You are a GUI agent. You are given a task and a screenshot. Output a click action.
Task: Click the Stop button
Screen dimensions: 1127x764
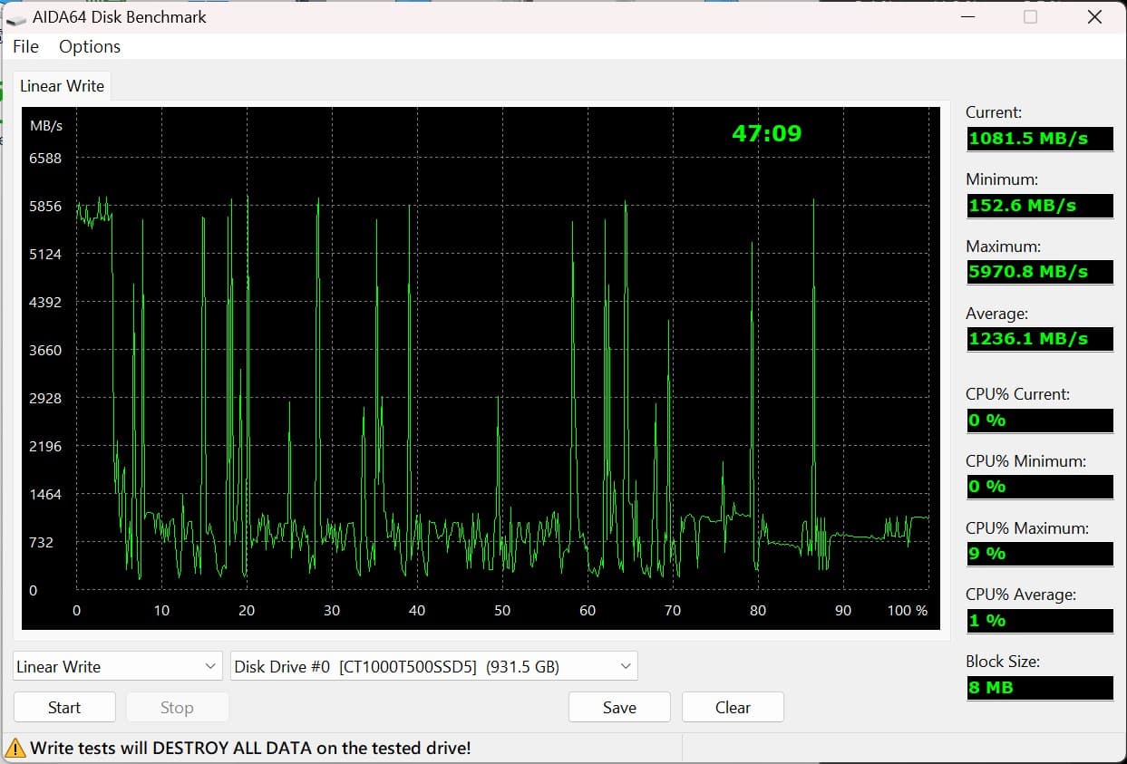tap(177, 708)
